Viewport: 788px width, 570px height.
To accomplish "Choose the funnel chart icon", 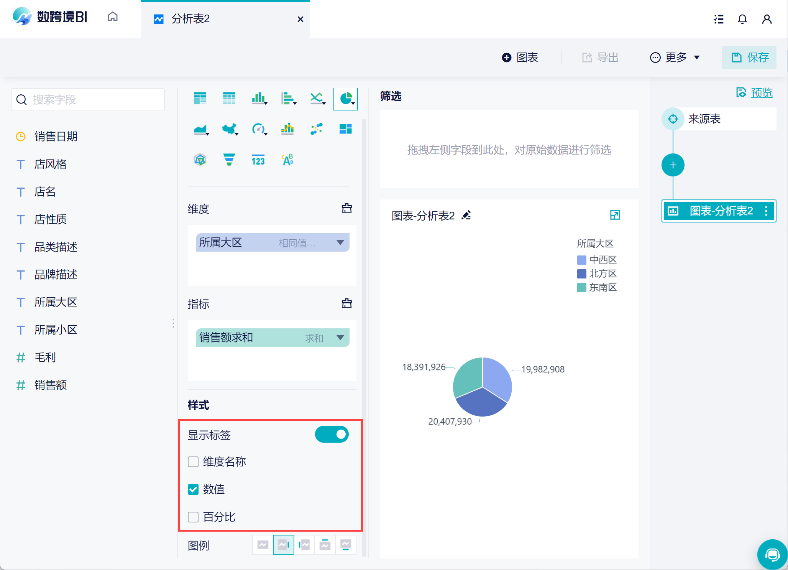I will coord(229,160).
